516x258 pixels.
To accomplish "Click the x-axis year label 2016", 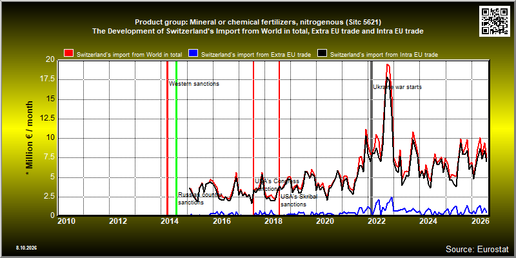I will (x=221, y=221).
